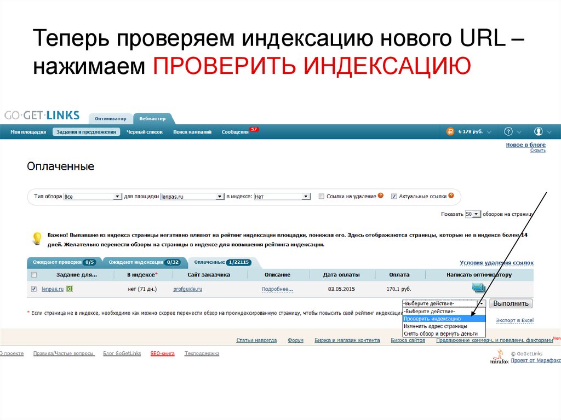Open the Новое в блоге link

tap(525, 145)
